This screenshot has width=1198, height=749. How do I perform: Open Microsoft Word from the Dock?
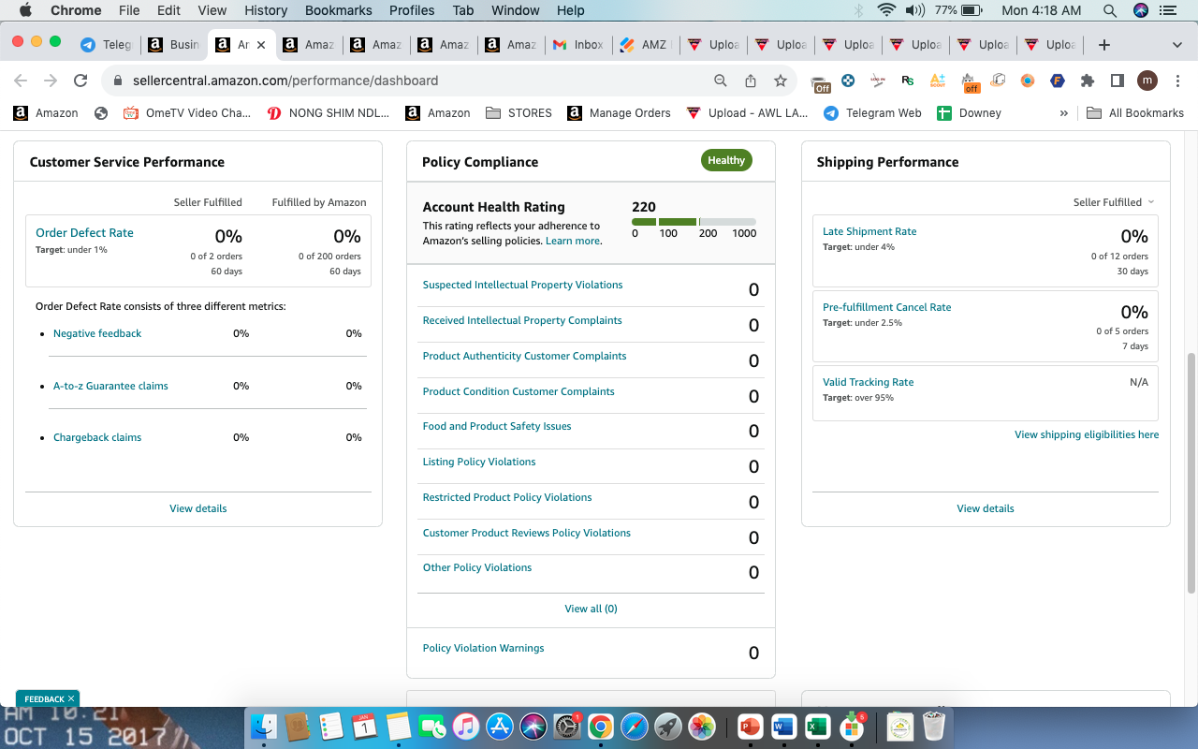tap(783, 726)
